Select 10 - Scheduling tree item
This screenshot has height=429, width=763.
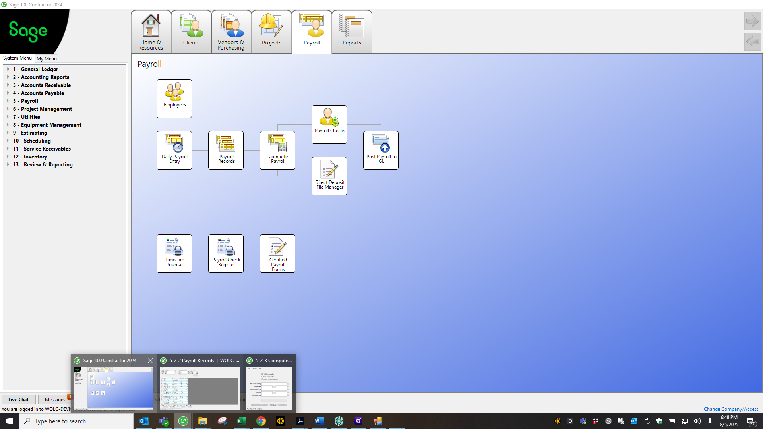[x=32, y=141]
